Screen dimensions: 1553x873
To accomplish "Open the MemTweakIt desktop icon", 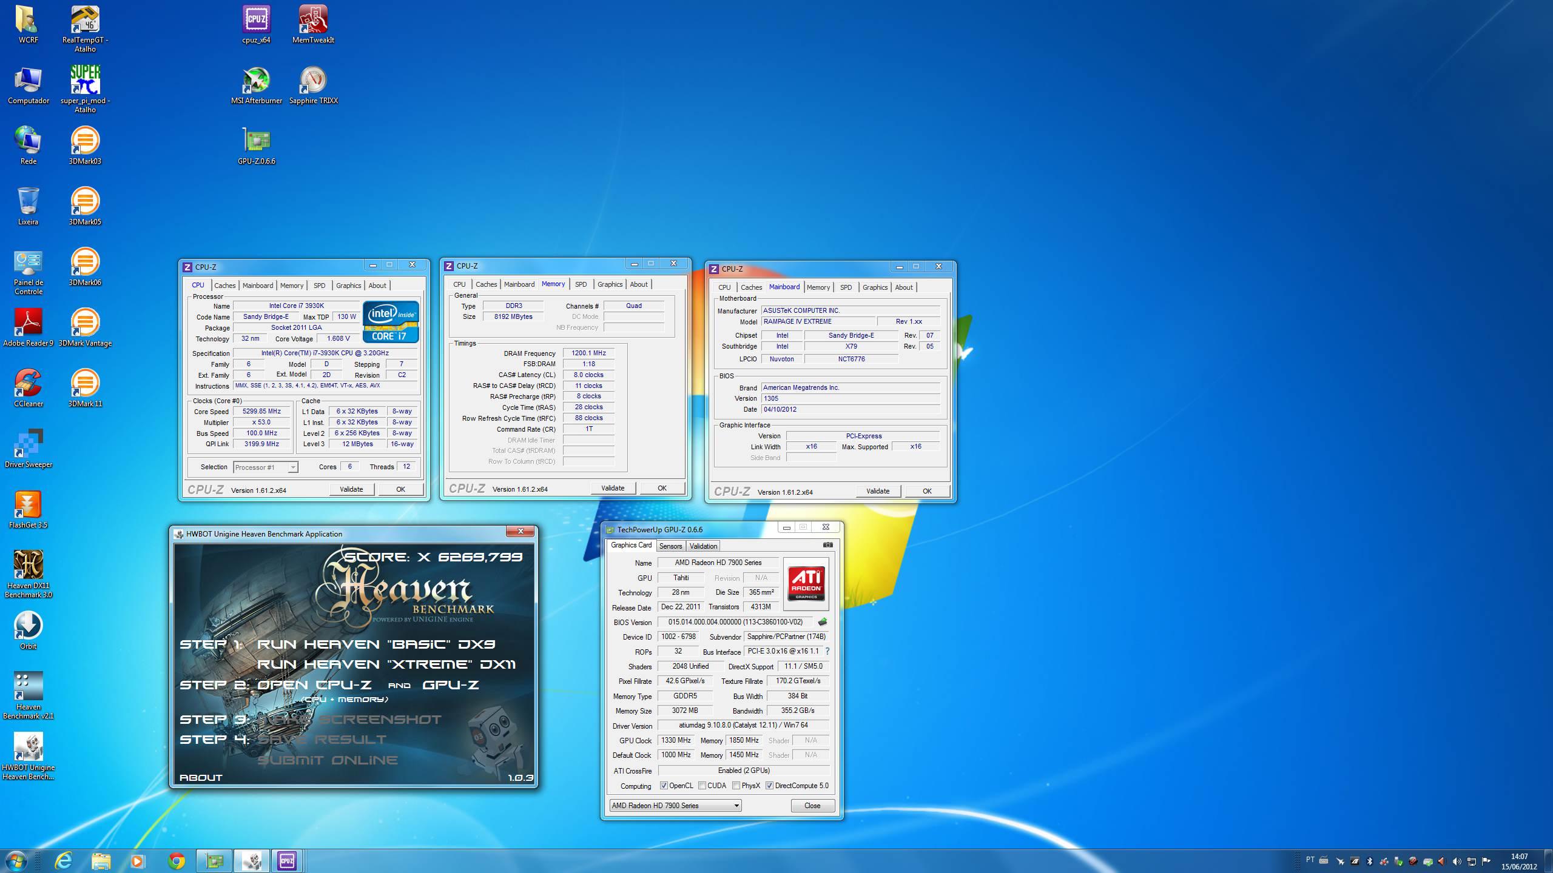I will pyautogui.click(x=313, y=24).
